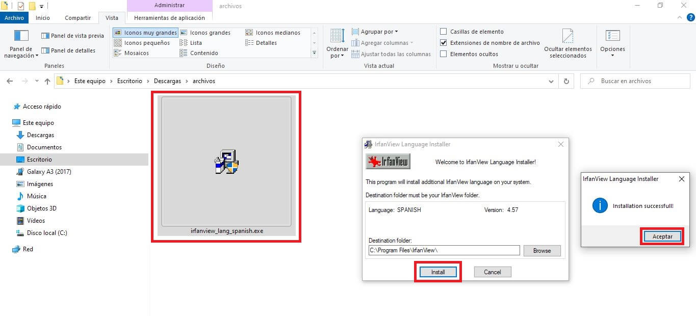Switch to Contenido layout
696x316 pixels.
(x=199, y=53)
